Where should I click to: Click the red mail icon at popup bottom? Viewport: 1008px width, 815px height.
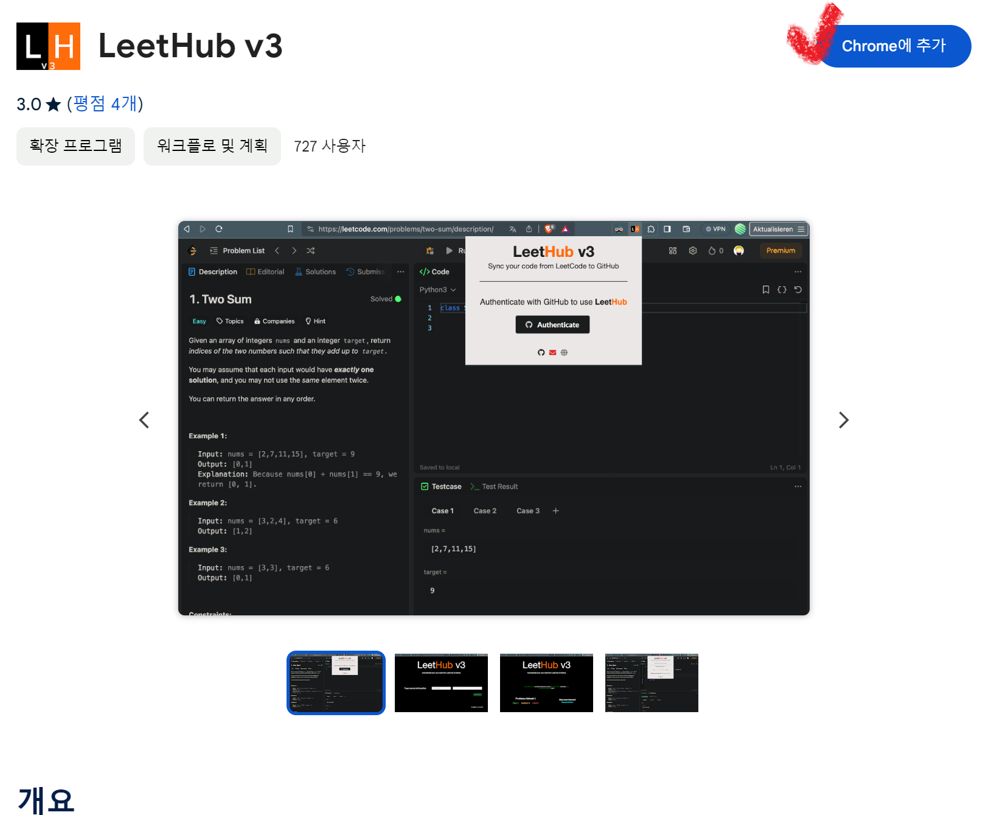(x=553, y=352)
